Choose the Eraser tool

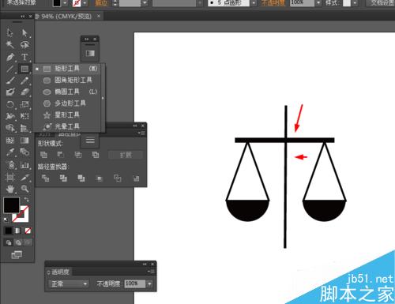(24, 92)
